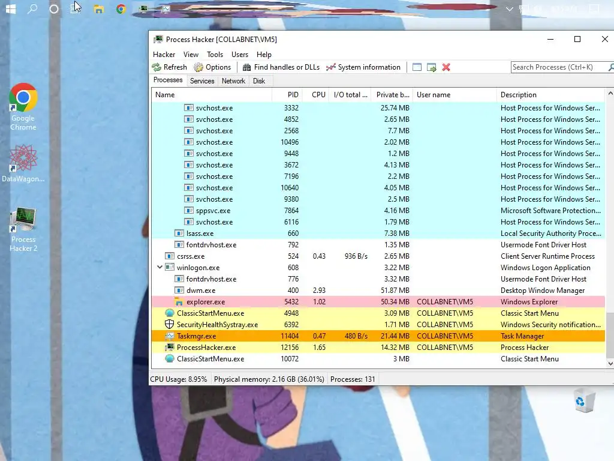Viewport: 614px width, 461px height.
Task: Open the Recycle Bin on desktop
Action: (585, 400)
